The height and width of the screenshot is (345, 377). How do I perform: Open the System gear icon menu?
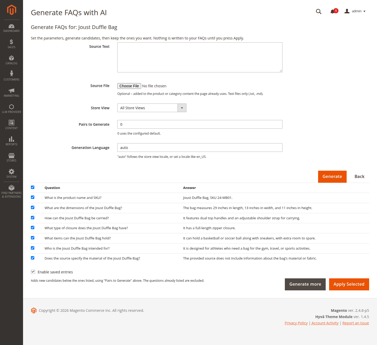[x=12, y=171]
